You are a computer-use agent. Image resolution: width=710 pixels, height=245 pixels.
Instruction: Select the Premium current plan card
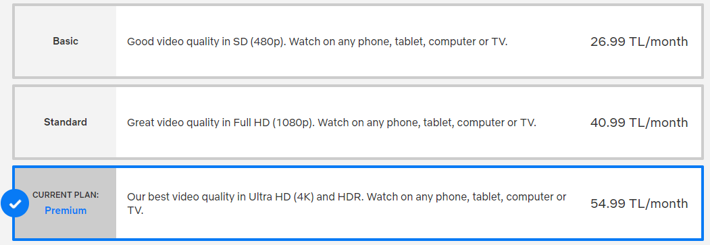(x=358, y=203)
